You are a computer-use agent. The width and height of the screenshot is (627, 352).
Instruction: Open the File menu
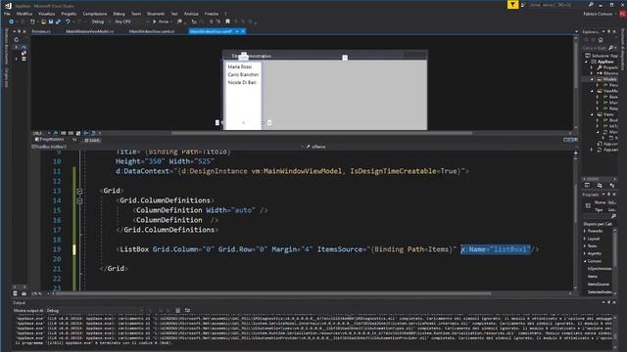(x=7, y=14)
